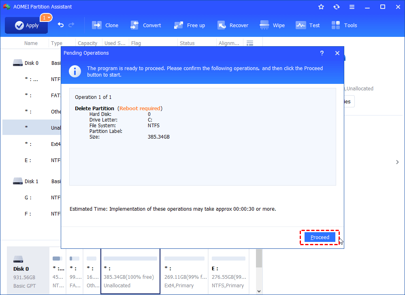The width and height of the screenshot is (405, 295).
Task: Click the refresh icon in title bar
Action: point(336,6)
